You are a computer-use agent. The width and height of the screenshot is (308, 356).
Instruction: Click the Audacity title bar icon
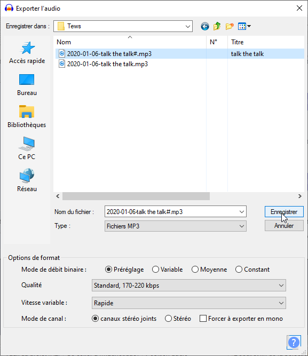coord(9,8)
